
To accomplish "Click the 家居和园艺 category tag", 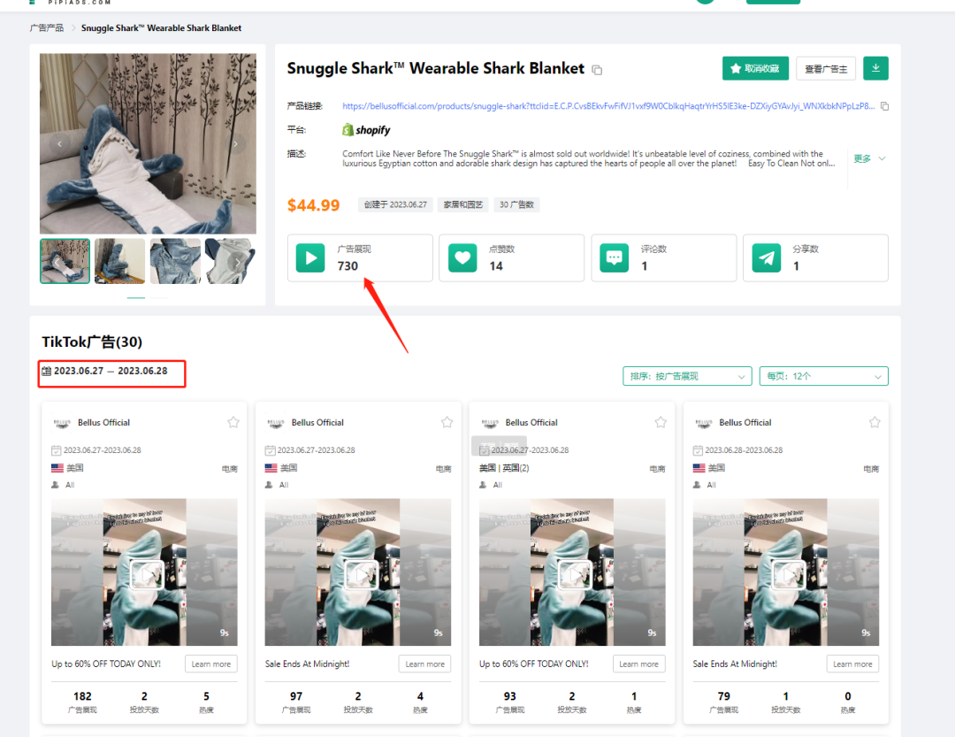I will tap(462, 205).
